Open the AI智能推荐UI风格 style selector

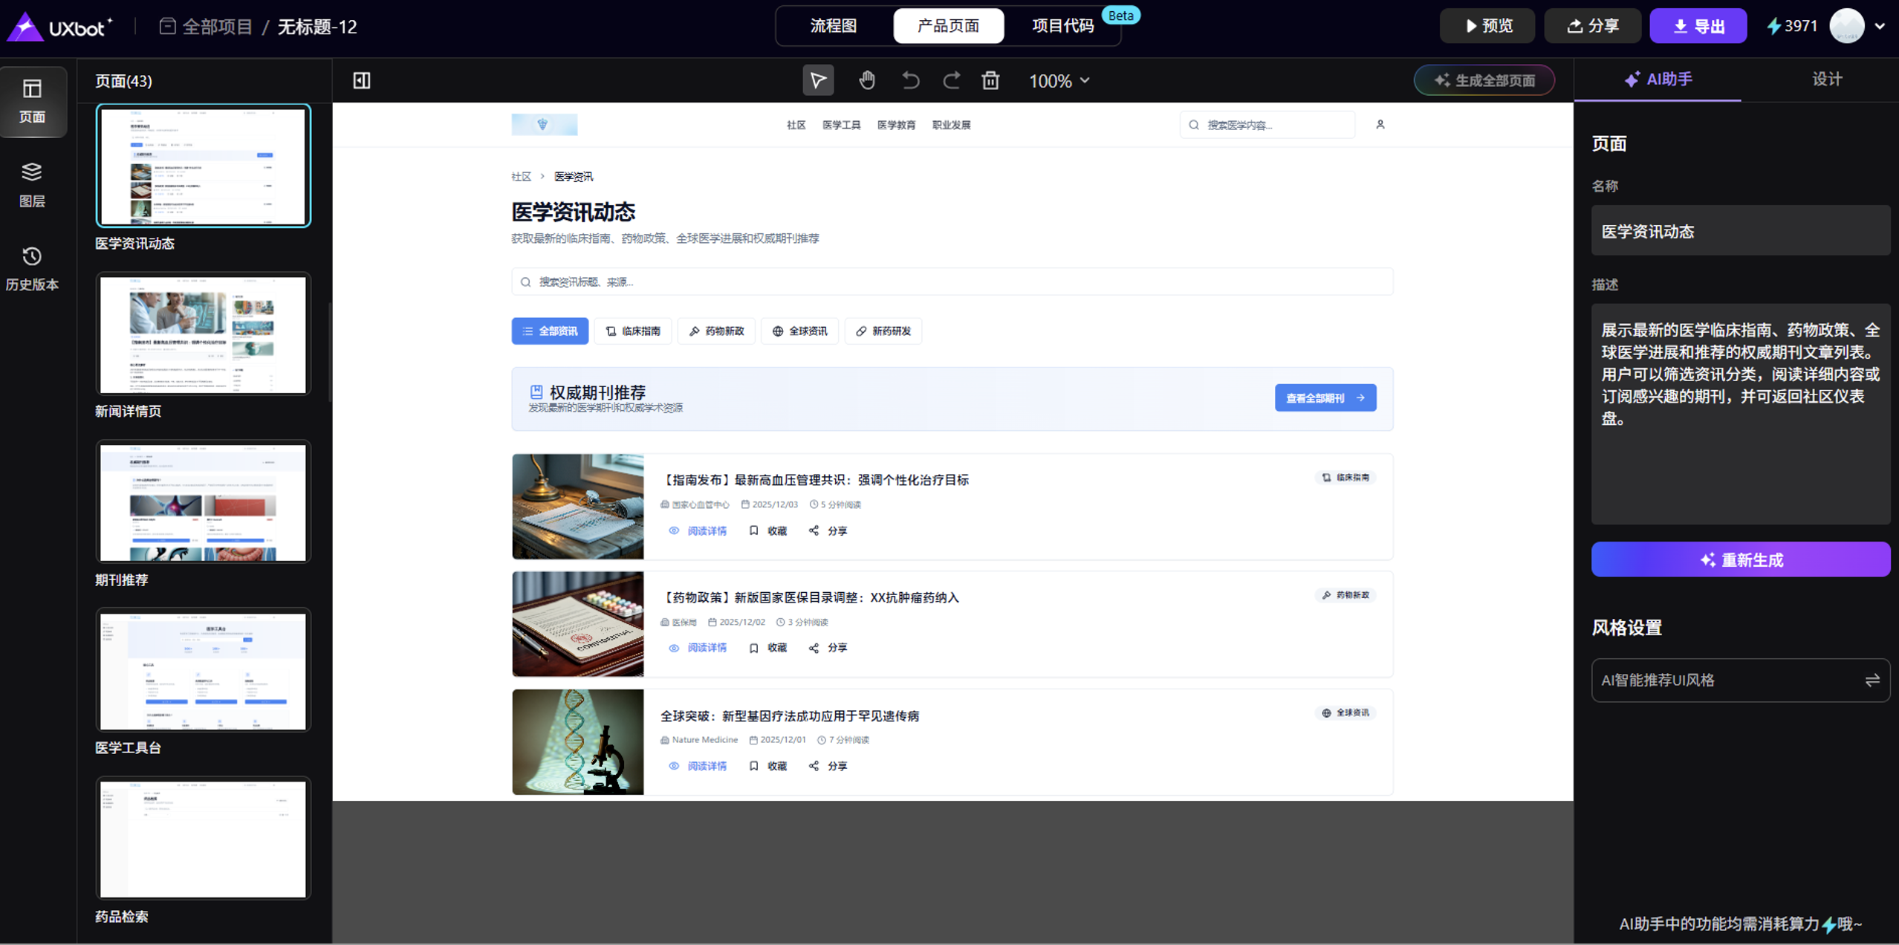tap(1740, 680)
